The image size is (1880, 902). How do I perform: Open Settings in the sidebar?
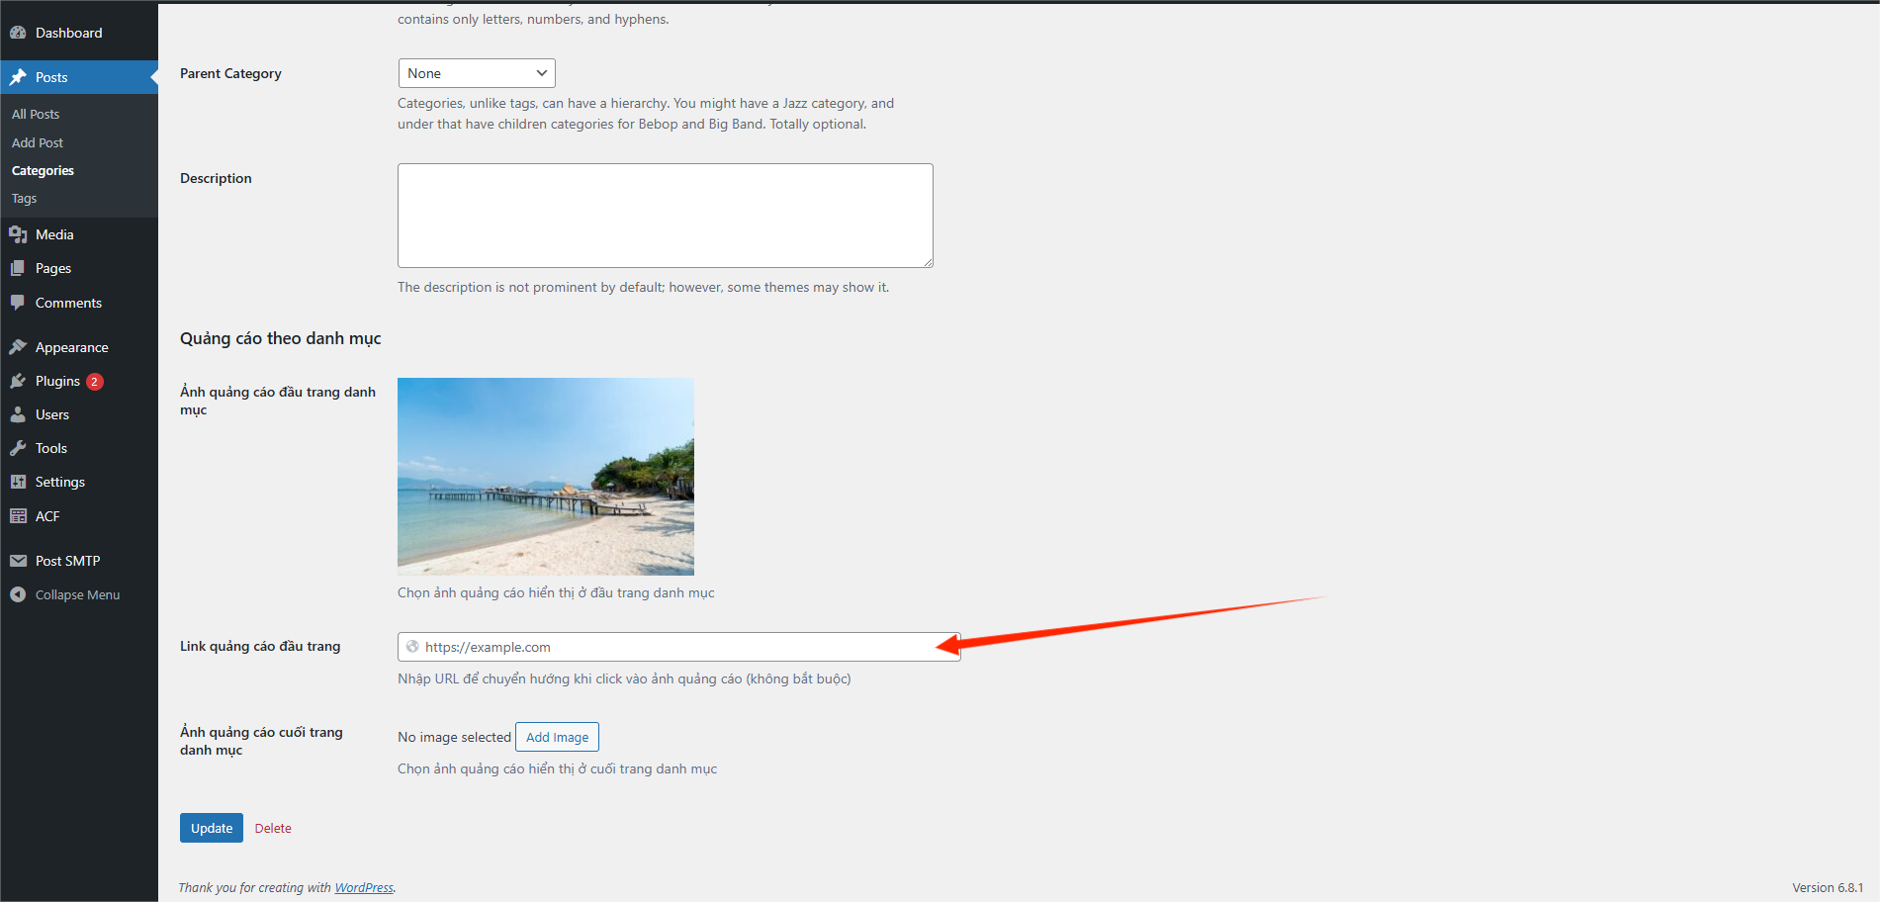(x=59, y=482)
